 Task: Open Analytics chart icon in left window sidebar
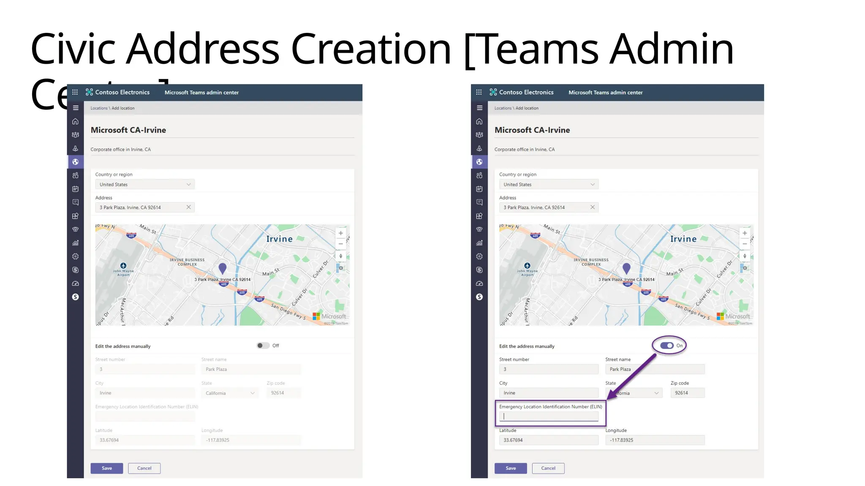pyautogui.click(x=75, y=243)
